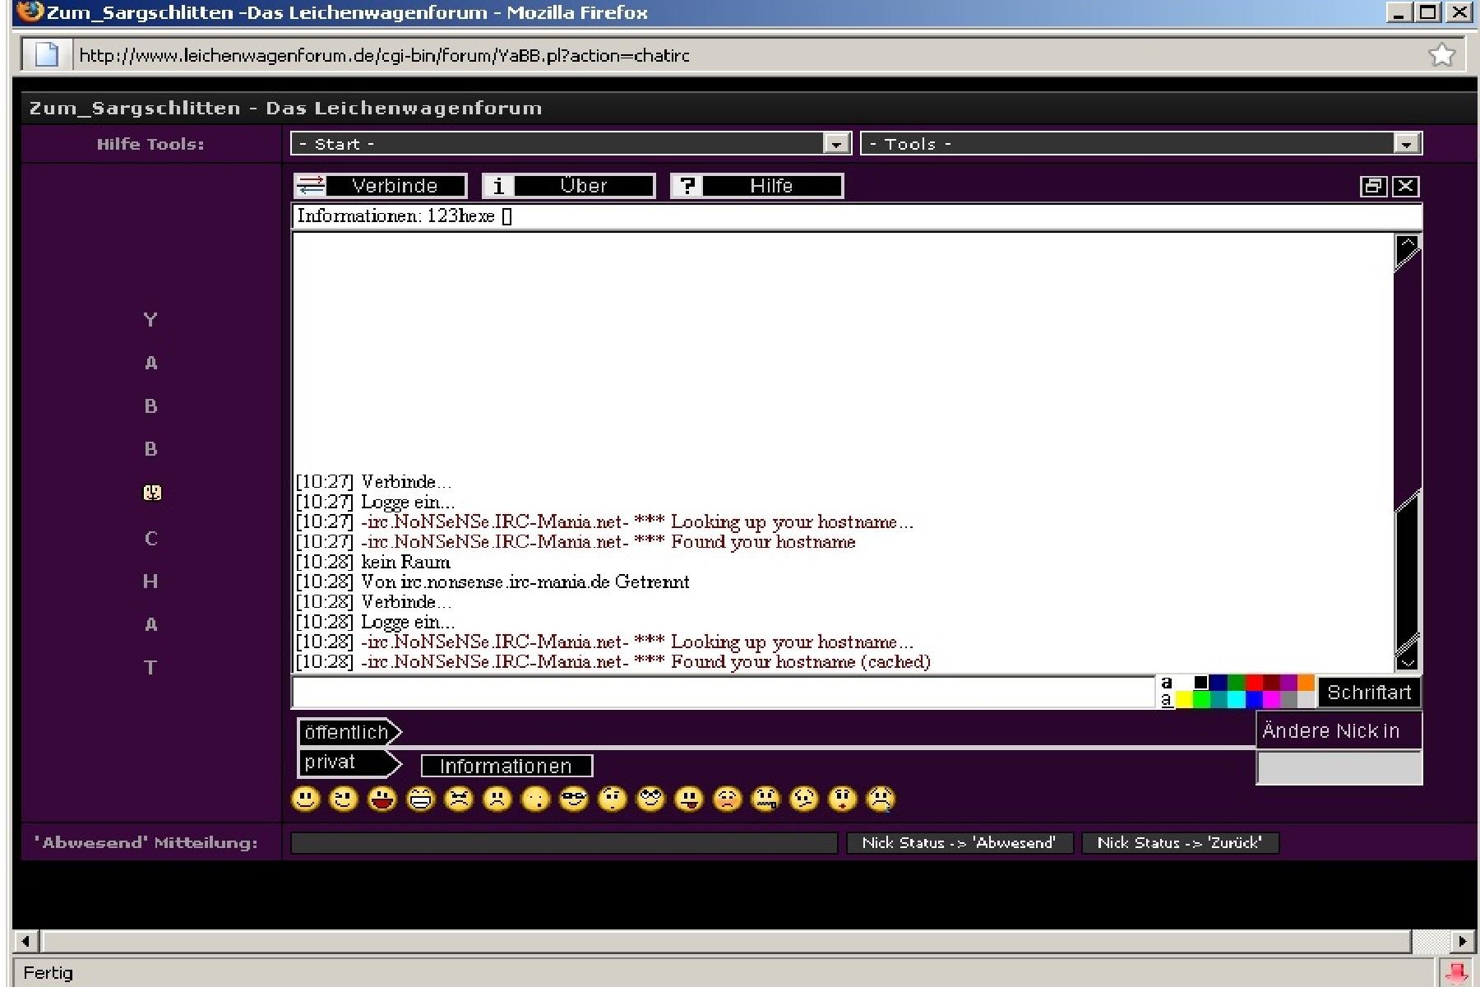Insert the open-mouth laughing emoticon
Viewport: 1480px width, 987px height.
[382, 799]
